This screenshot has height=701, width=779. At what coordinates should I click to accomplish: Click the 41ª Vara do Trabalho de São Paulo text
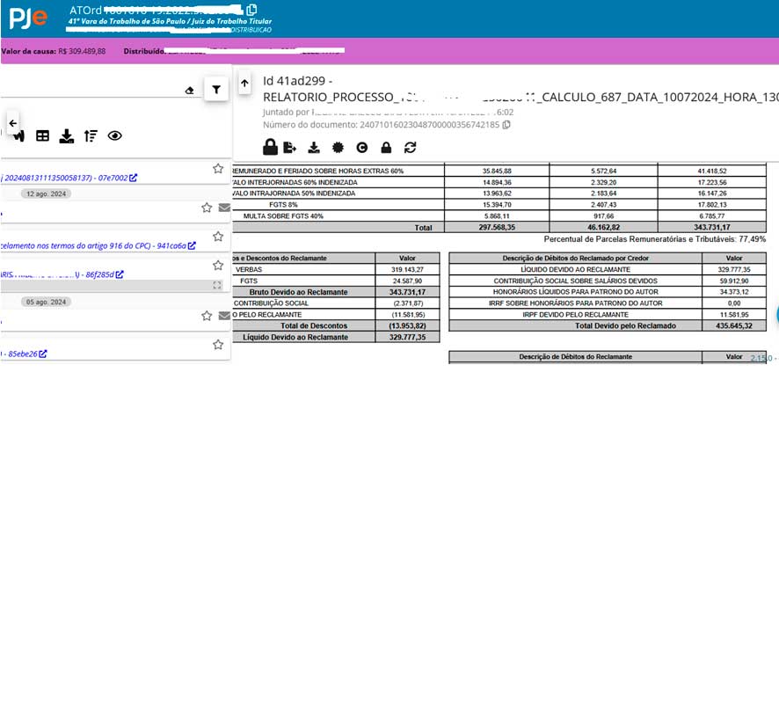pyautogui.click(x=170, y=21)
